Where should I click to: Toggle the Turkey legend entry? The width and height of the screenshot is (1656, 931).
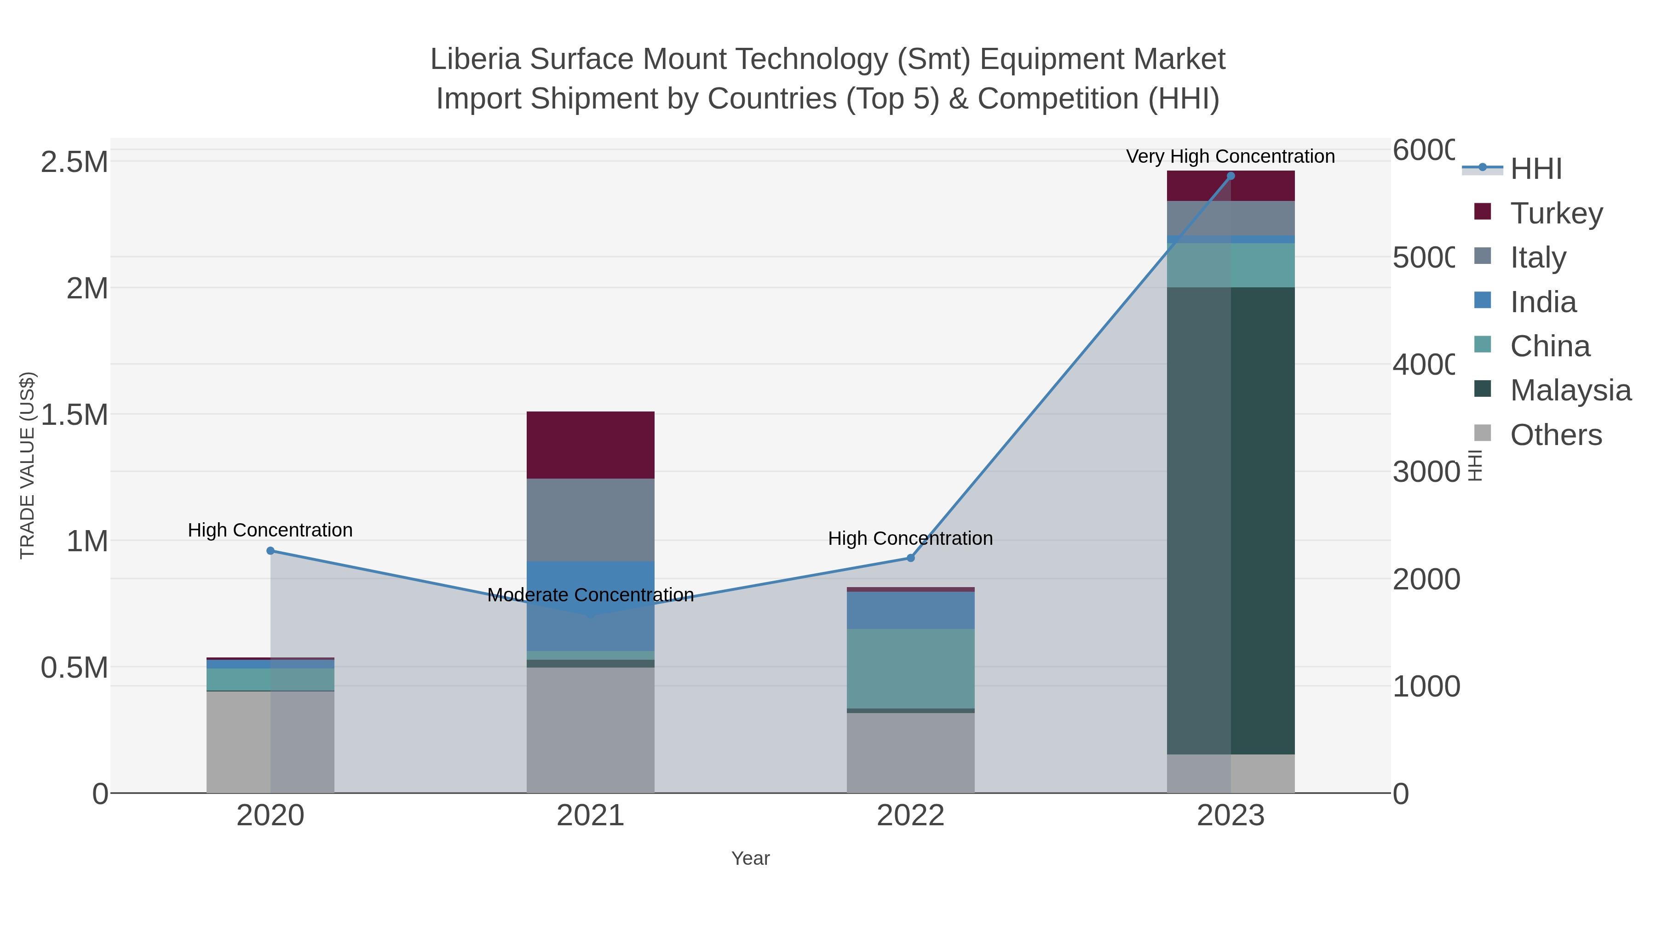(1538, 213)
